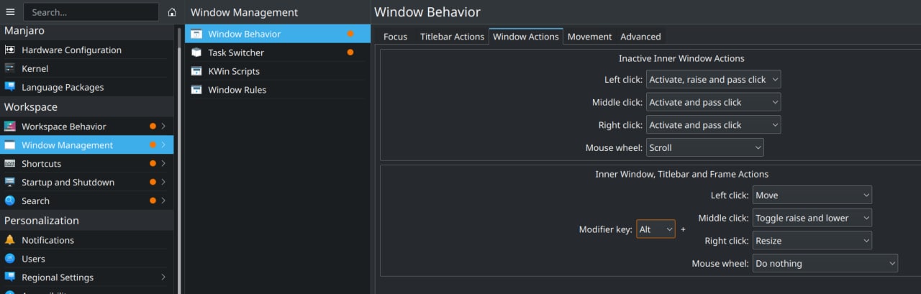Open inactive Mouse wheel Scroll dropdown

pyautogui.click(x=704, y=147)
